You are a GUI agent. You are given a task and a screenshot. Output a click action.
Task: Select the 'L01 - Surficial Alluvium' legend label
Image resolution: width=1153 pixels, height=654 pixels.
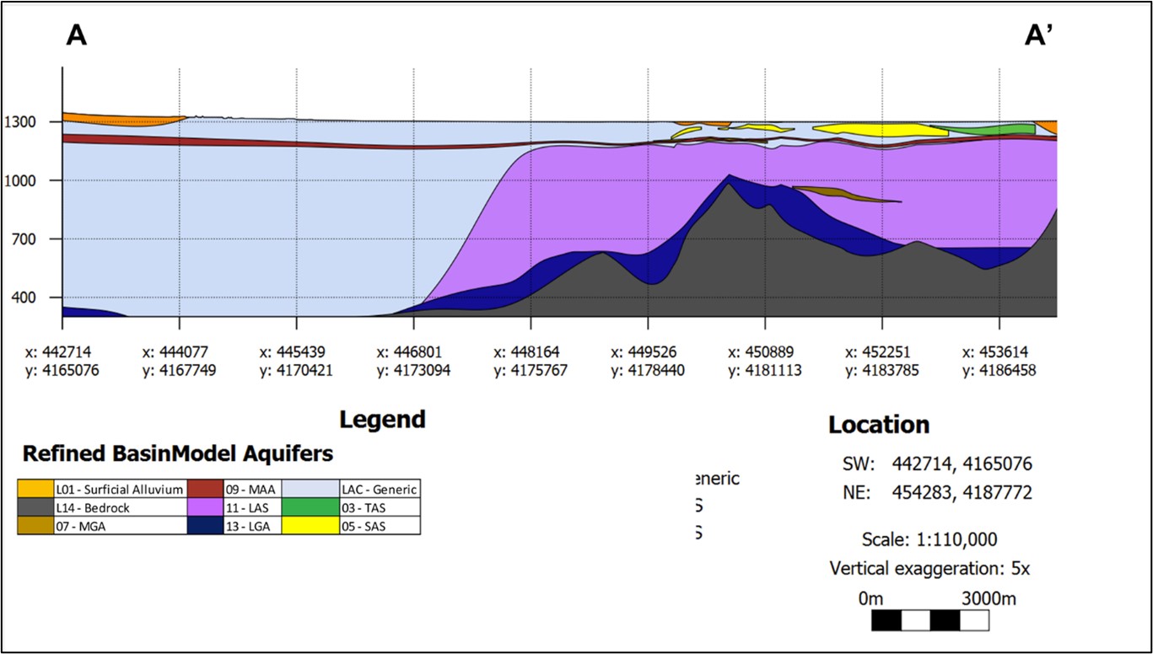click(118, 489)
